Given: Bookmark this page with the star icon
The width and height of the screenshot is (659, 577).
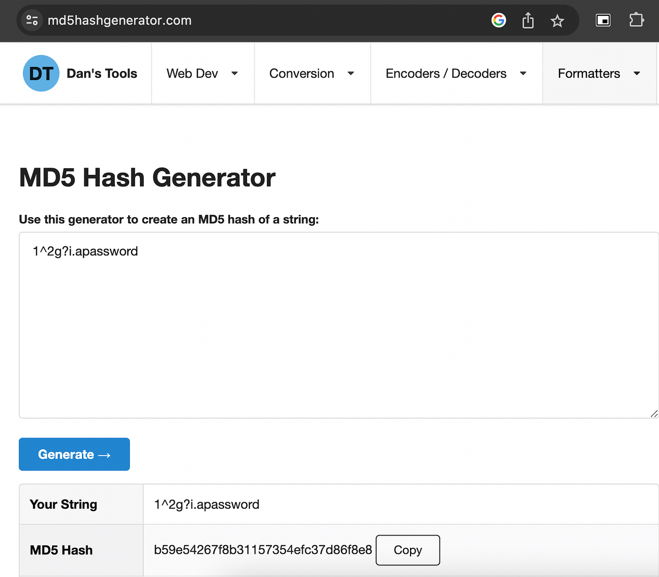Looking at the screenshot, I should [557, 21].
